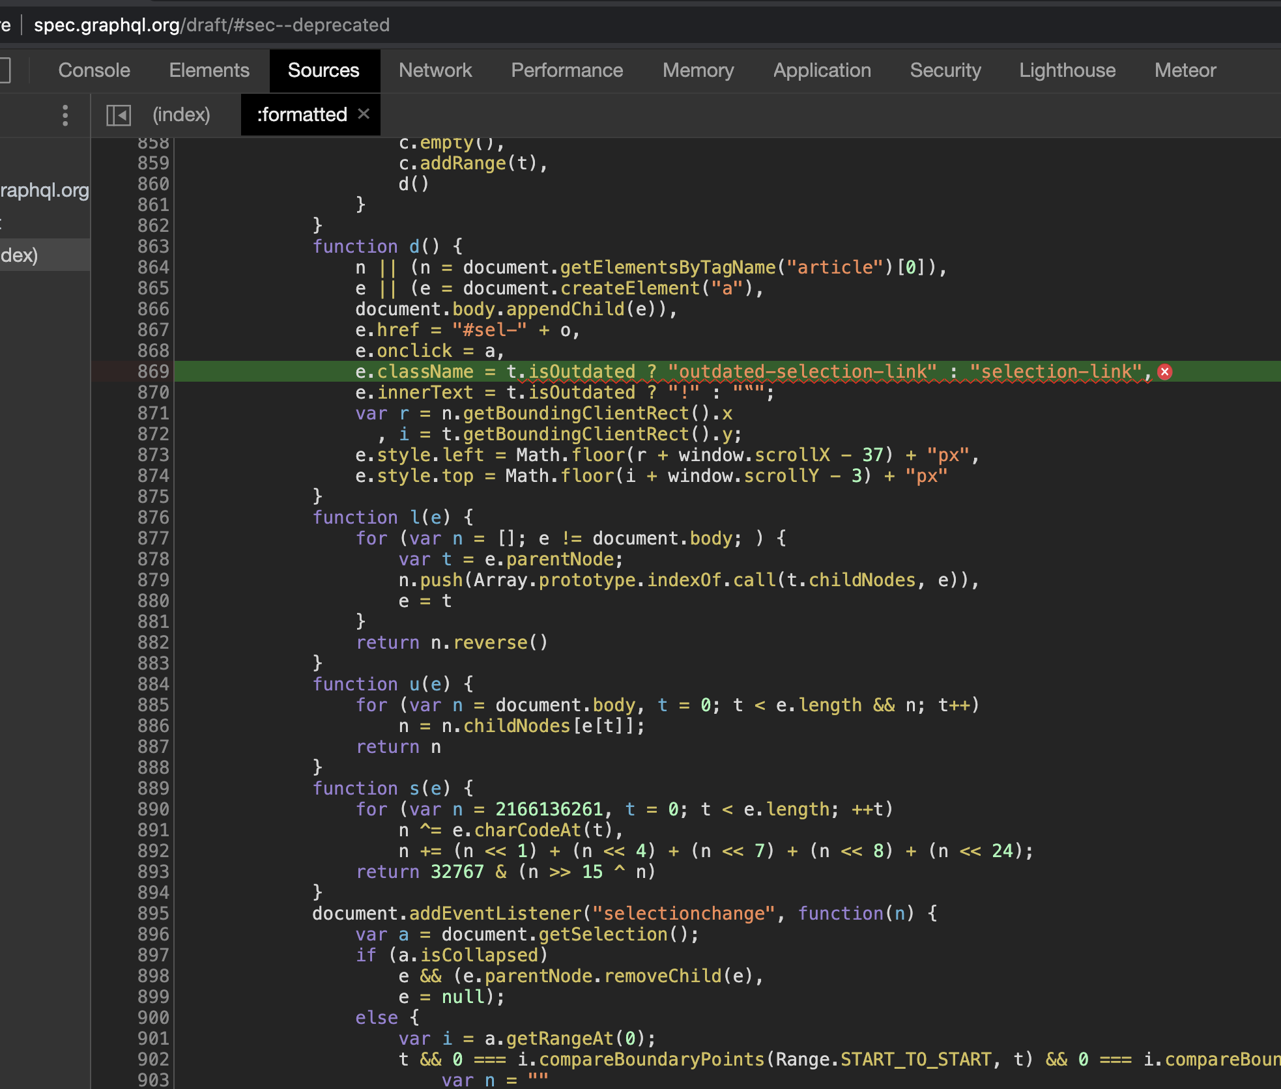Select the graphql.org node in the navigator
The width and height of the screenshot is (1281, 1089).
coord(44,190)
